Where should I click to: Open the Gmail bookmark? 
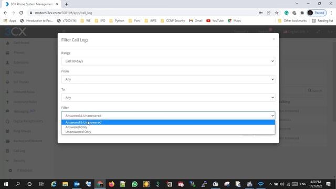pos(196,20)
